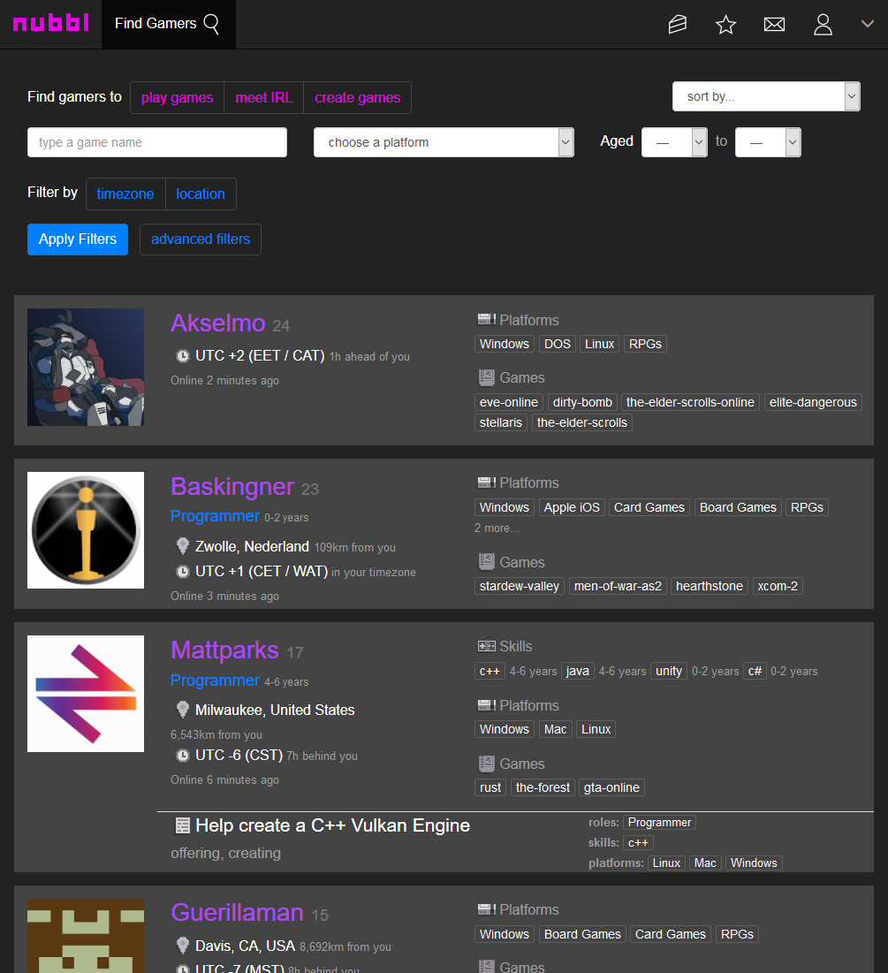Focus the 'type a game name' field

click(157, 142)
